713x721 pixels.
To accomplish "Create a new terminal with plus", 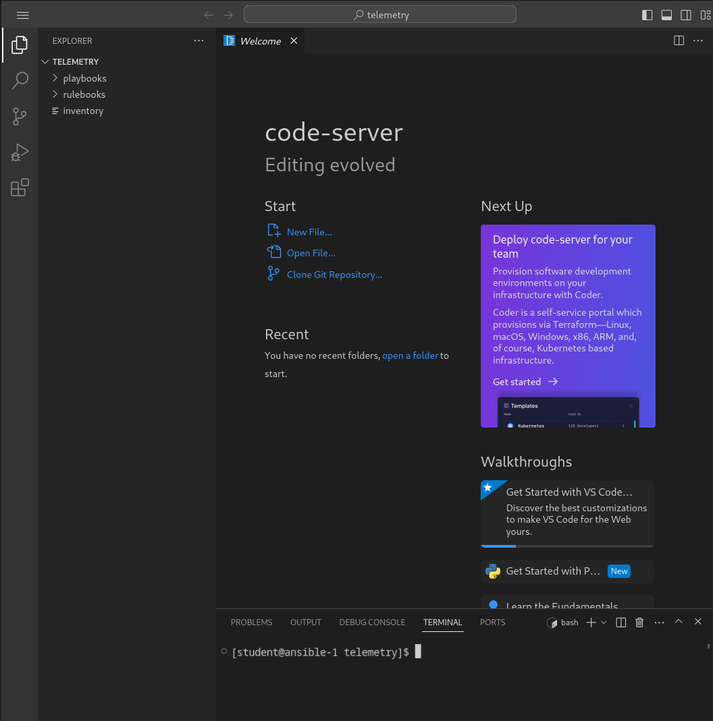I will point(591,622).
